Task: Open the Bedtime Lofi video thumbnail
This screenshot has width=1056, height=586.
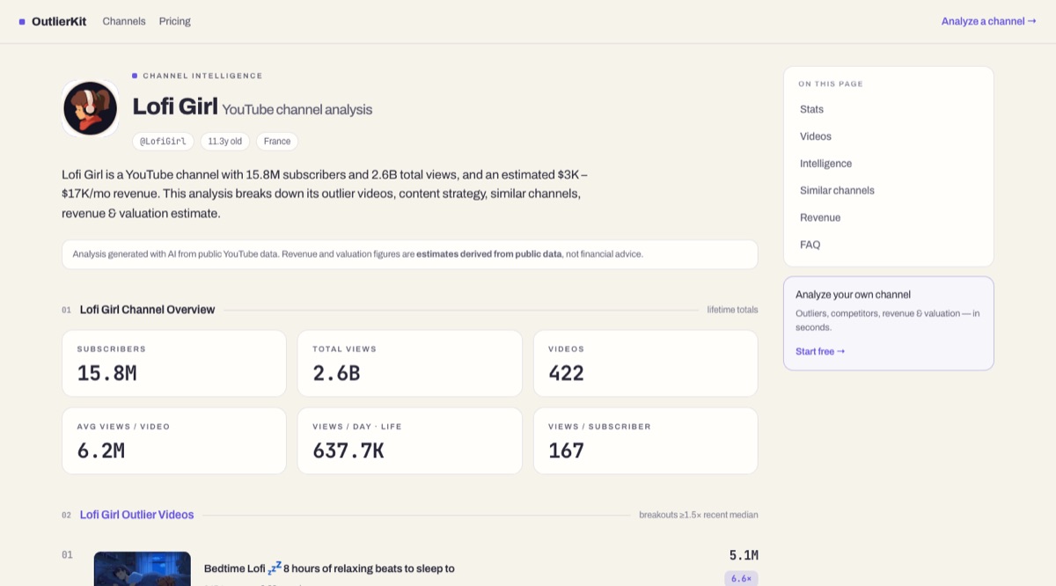Action: [143, 568]
